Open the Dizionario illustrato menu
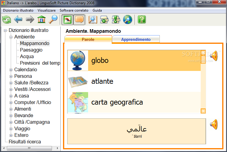 point(18,10)
